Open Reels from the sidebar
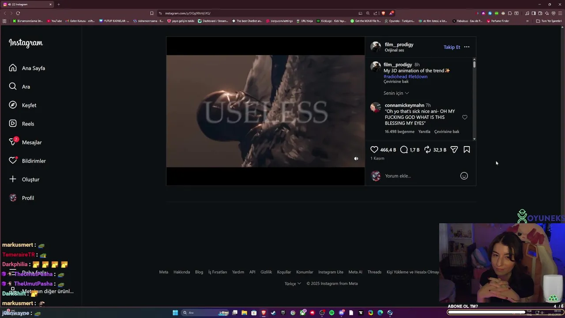The width and height of the screenshot is (565, 318). coord(22,124)
